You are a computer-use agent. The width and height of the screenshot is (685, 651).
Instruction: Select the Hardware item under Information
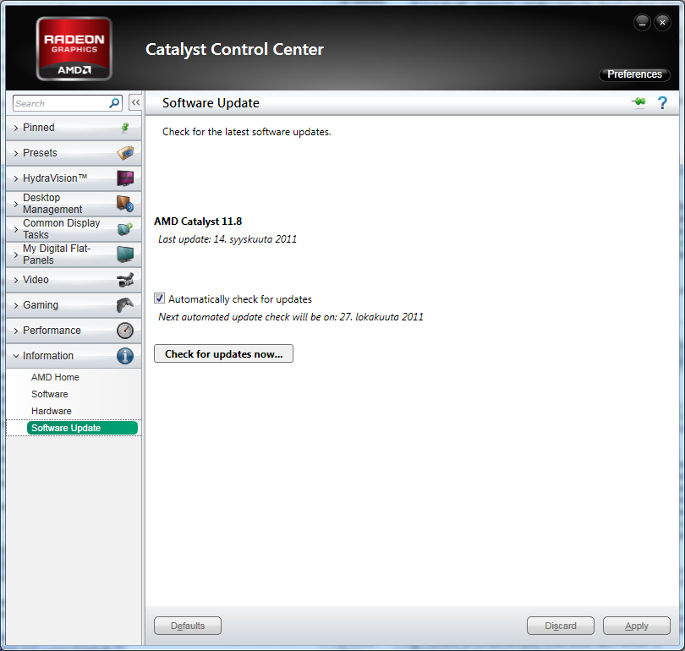[x=51, y=411]
